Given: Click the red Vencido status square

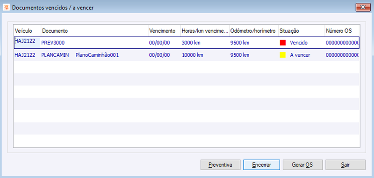Looking at the screenshot, I should (283, 43).
